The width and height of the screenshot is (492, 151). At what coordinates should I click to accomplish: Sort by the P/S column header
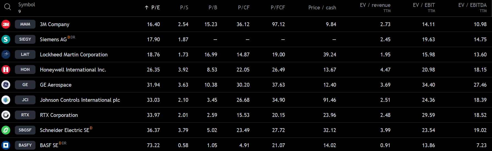184,8
